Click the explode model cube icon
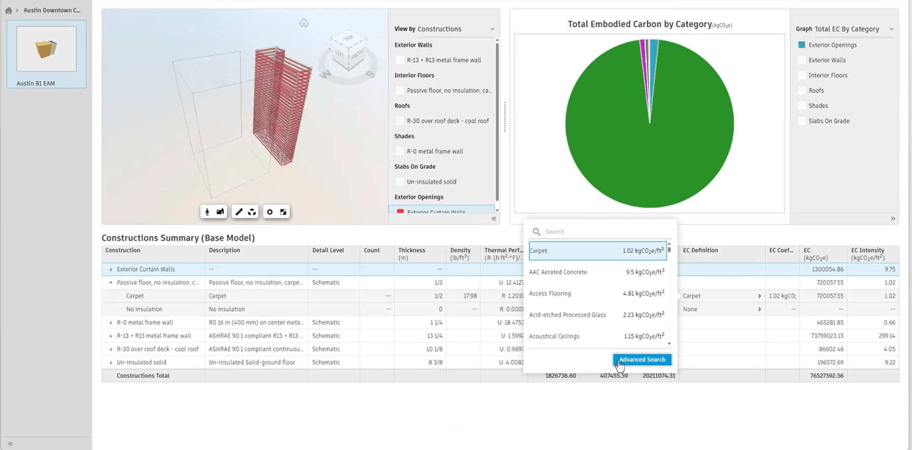The width and height of the screenshot is (912, 450). [x=252, y=212]
